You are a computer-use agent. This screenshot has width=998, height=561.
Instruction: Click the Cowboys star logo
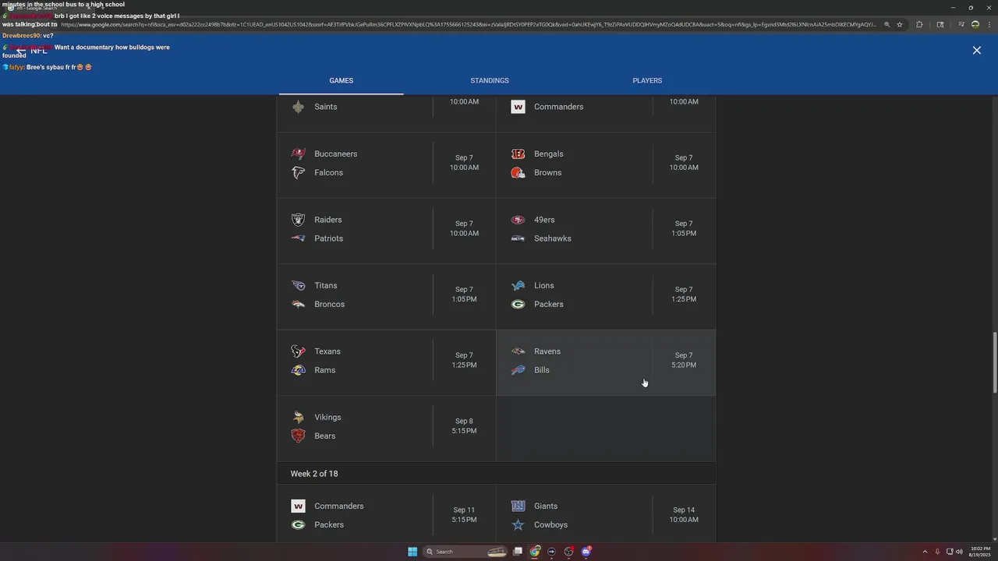point(518,524)
